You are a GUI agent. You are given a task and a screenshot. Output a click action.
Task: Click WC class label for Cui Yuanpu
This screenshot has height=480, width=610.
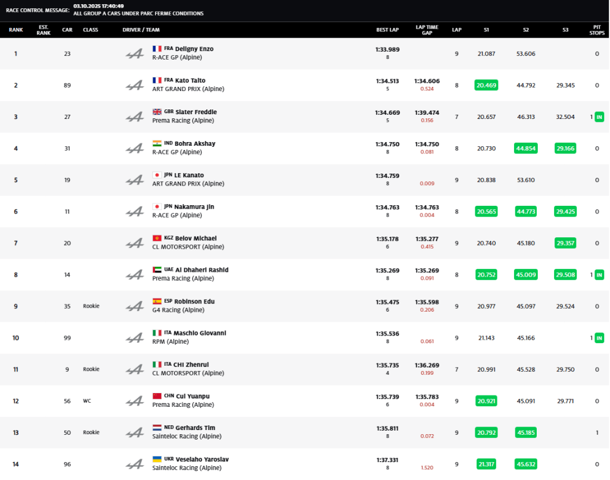click(87, 401)
